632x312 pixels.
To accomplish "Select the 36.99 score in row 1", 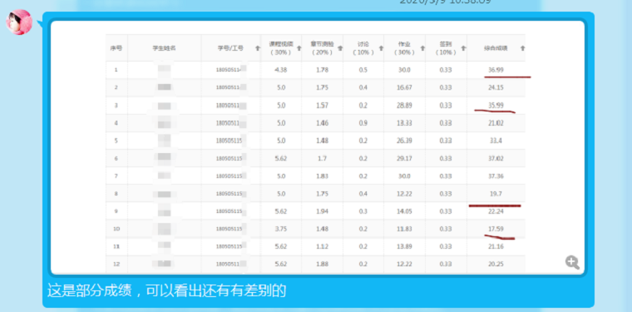I will click(496, 70).
